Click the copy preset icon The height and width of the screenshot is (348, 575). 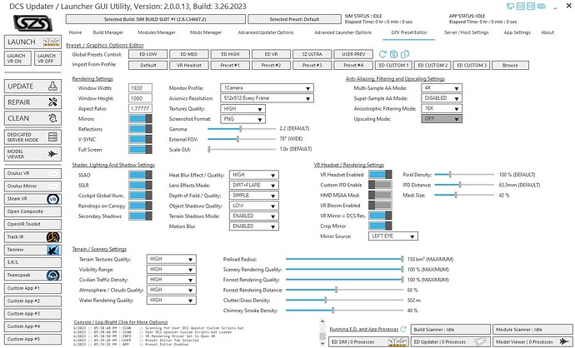click(x=405, y=54)
